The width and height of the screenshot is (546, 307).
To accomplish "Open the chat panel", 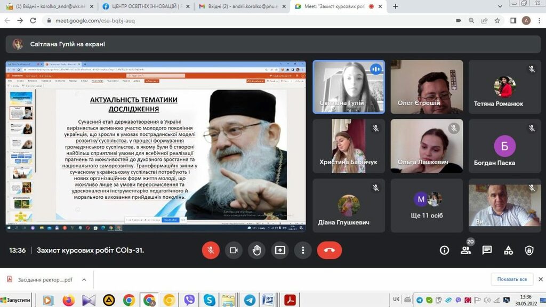I will click(487, 250).
